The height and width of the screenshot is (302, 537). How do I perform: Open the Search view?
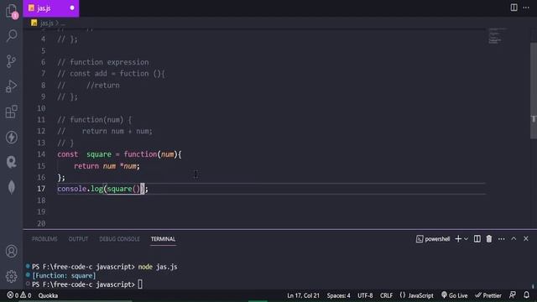point(11,35)
